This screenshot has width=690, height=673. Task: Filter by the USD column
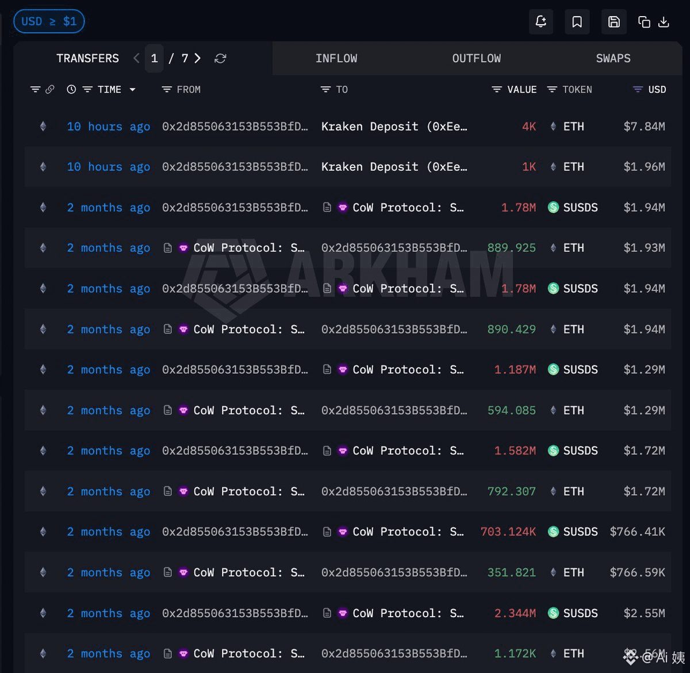(x=638, y=89)
